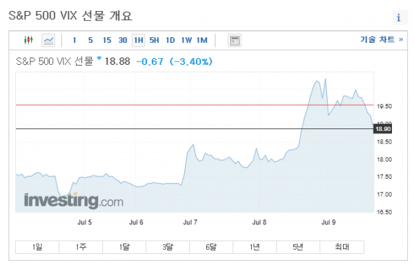This screenshot has width=414, height=265.
Task: Set interval to 5 minutes
Action: (x=90, y=41)
